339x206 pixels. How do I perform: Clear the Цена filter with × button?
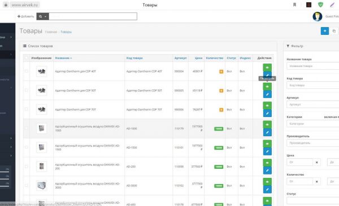(x=317, y=162)
